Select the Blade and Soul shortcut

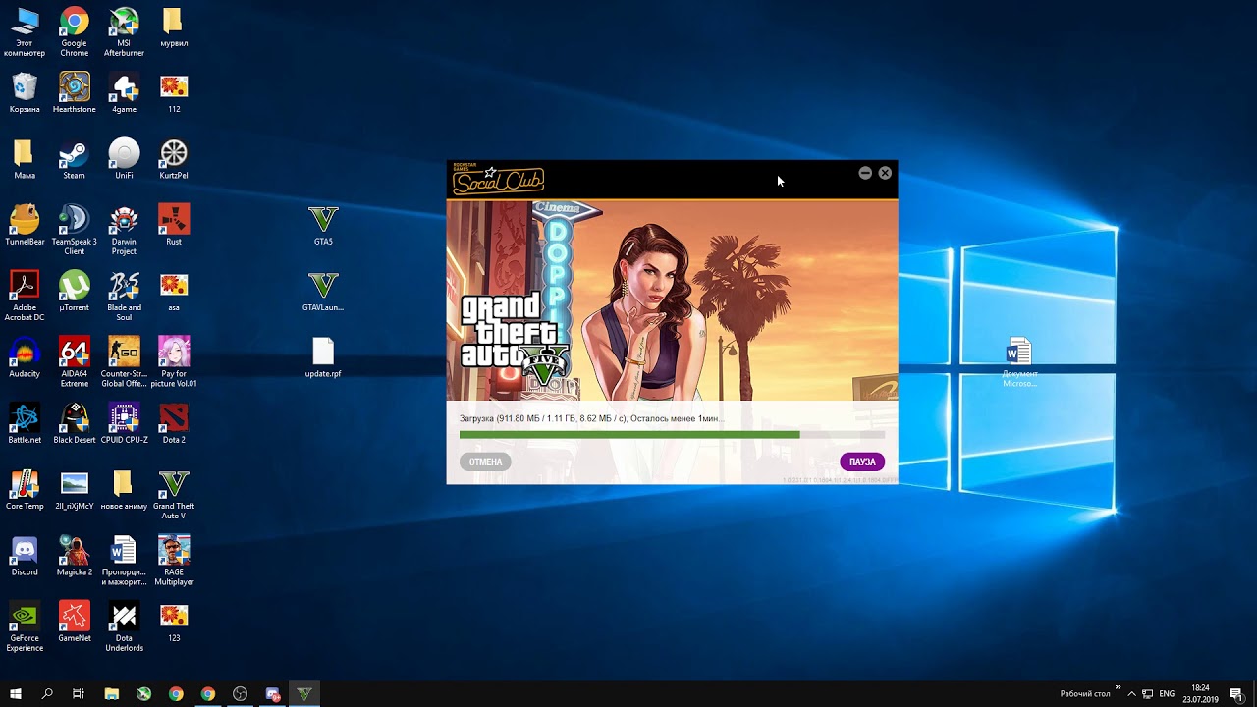click(x=124, y=296)
